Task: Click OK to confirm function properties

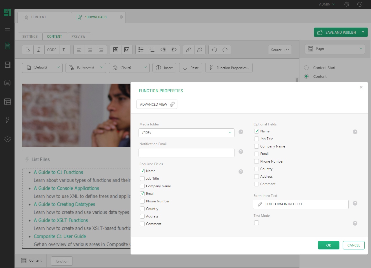Action: click(x=328, y=245)
